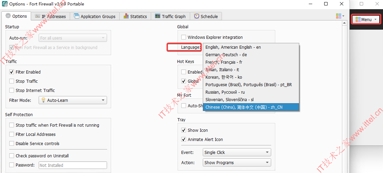
Task: Toggle Animate Alert Icon checkbox
Action: tap(183, 139)
